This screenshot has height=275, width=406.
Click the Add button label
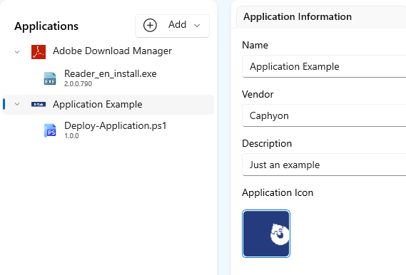click(x=178, y=24)
